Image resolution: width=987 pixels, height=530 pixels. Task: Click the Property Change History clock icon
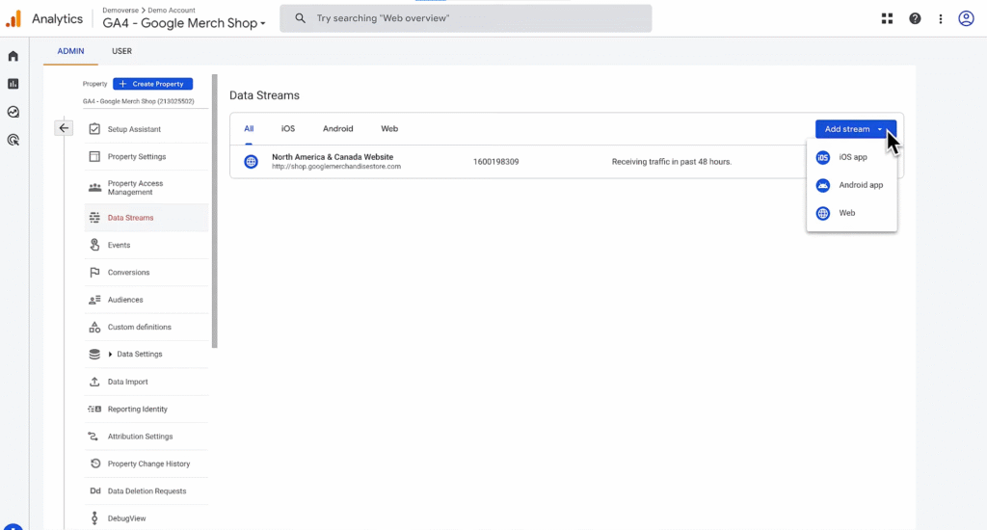click(95, 464)
